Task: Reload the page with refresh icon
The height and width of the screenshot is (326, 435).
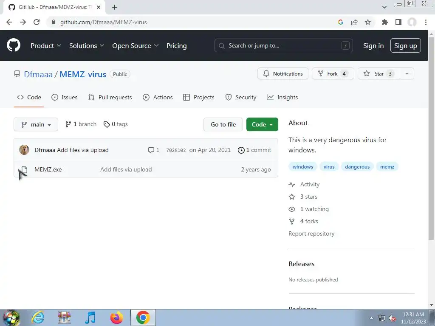Action: click(37, 22)
